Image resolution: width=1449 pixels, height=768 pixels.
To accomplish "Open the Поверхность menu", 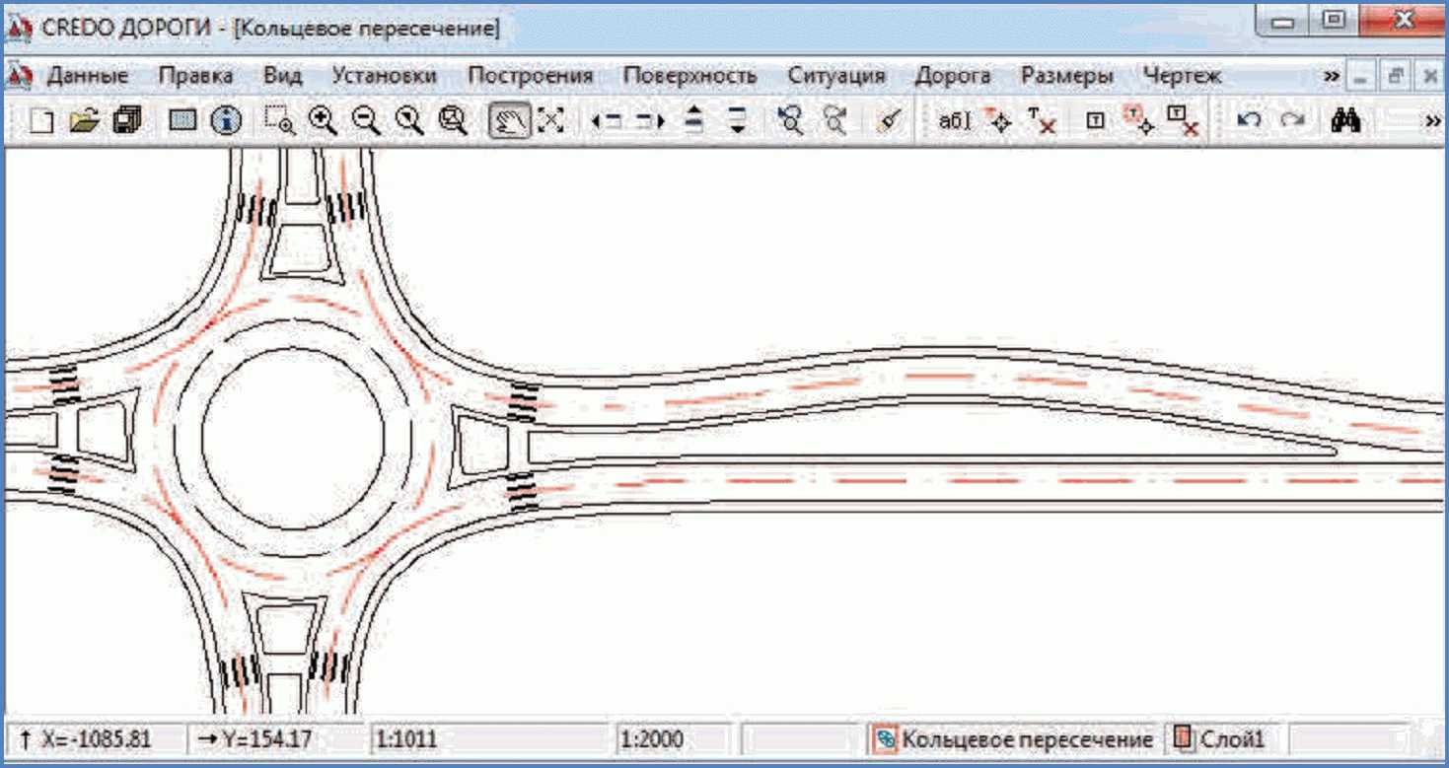I will coord(689,76).
